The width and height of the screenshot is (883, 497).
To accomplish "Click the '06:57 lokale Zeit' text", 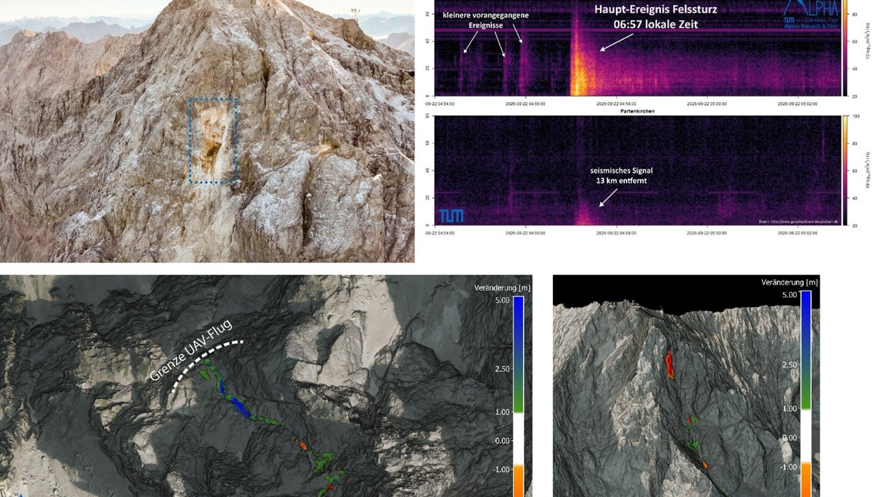I will pyautogui.click(x=655, y=24).
